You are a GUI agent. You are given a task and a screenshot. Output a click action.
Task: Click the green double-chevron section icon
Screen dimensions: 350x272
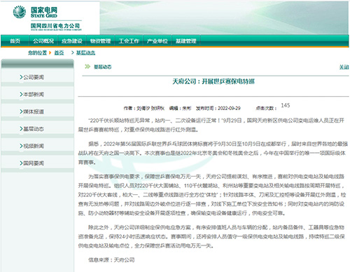point(87,67)
